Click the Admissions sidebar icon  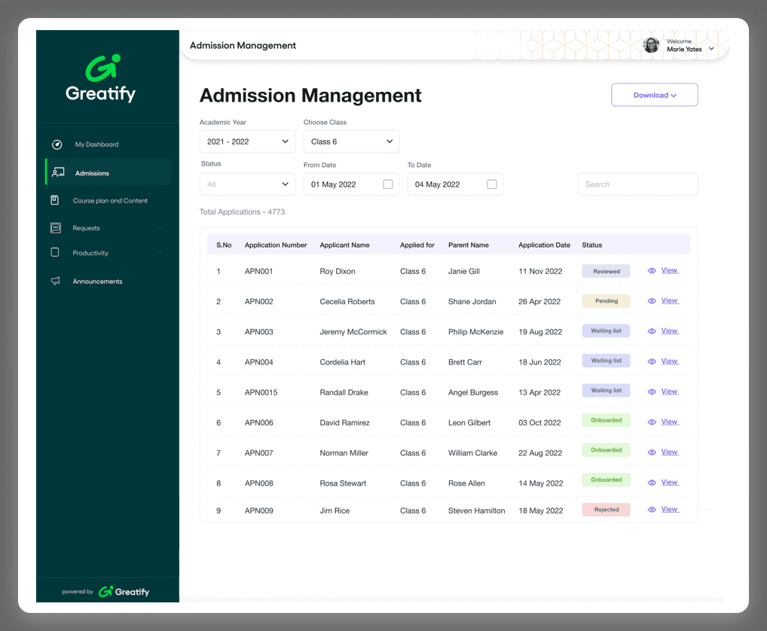tap(58, 173)
